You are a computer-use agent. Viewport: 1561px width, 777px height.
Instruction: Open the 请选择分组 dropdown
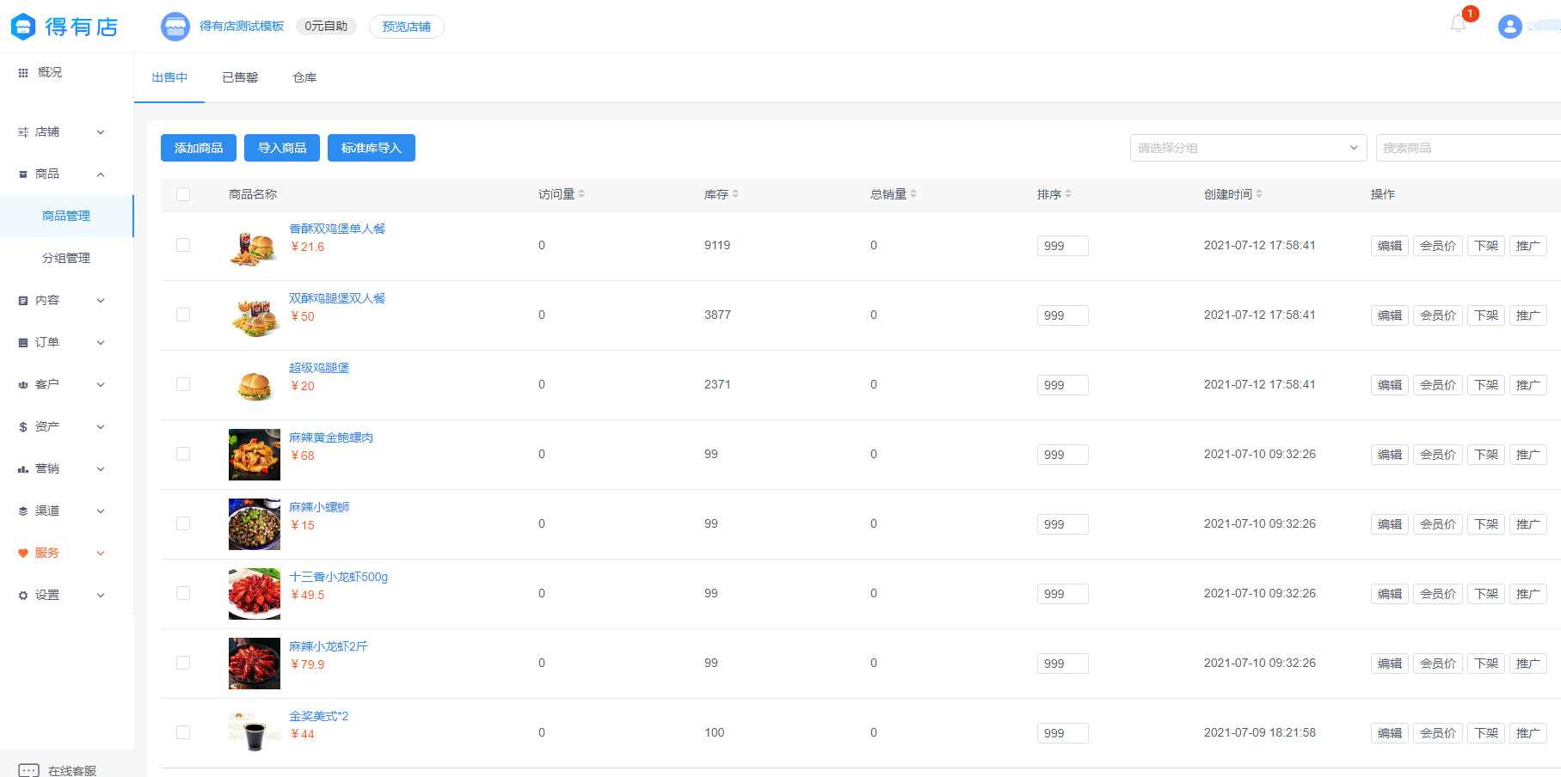point(1248,148)
